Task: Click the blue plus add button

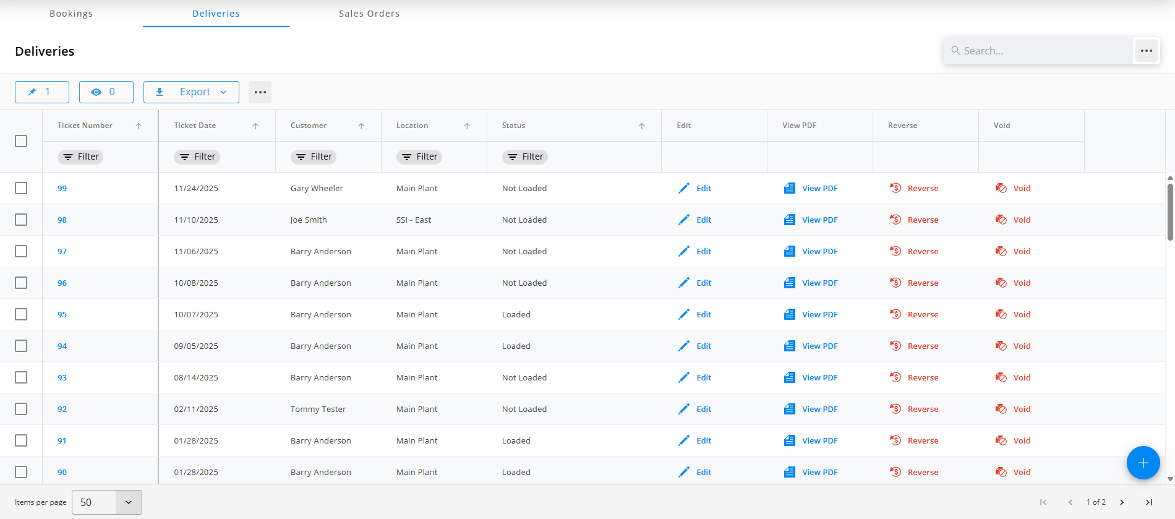Action: click(x=1143, y=463)
